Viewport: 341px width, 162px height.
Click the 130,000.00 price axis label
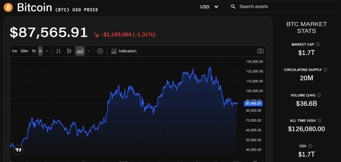tap(254, 62)
